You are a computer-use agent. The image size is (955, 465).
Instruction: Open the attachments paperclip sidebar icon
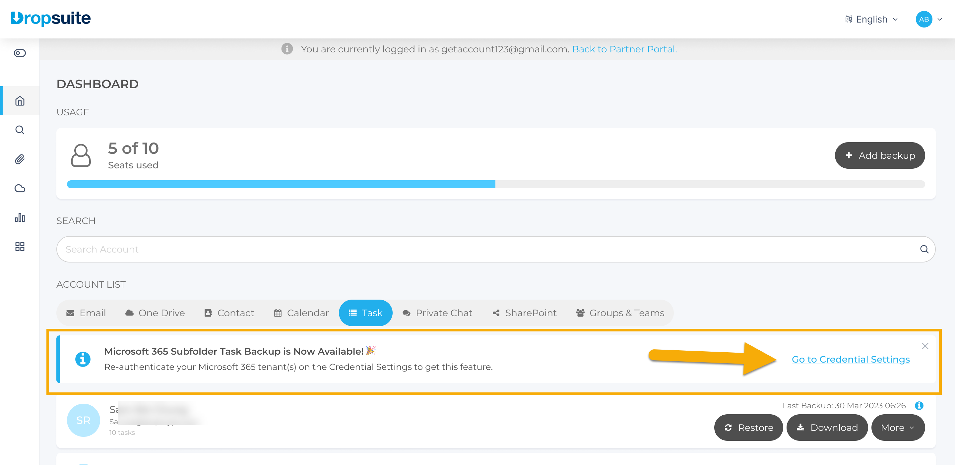(x=20, y=159)
